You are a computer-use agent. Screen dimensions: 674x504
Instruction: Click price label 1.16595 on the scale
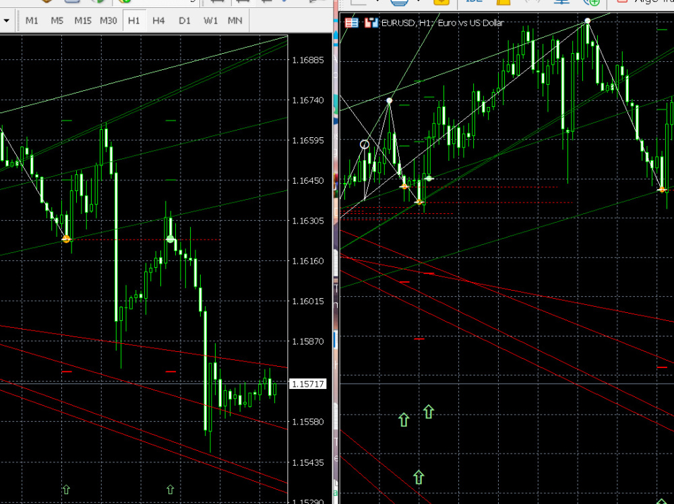click(x=308, y=141)
